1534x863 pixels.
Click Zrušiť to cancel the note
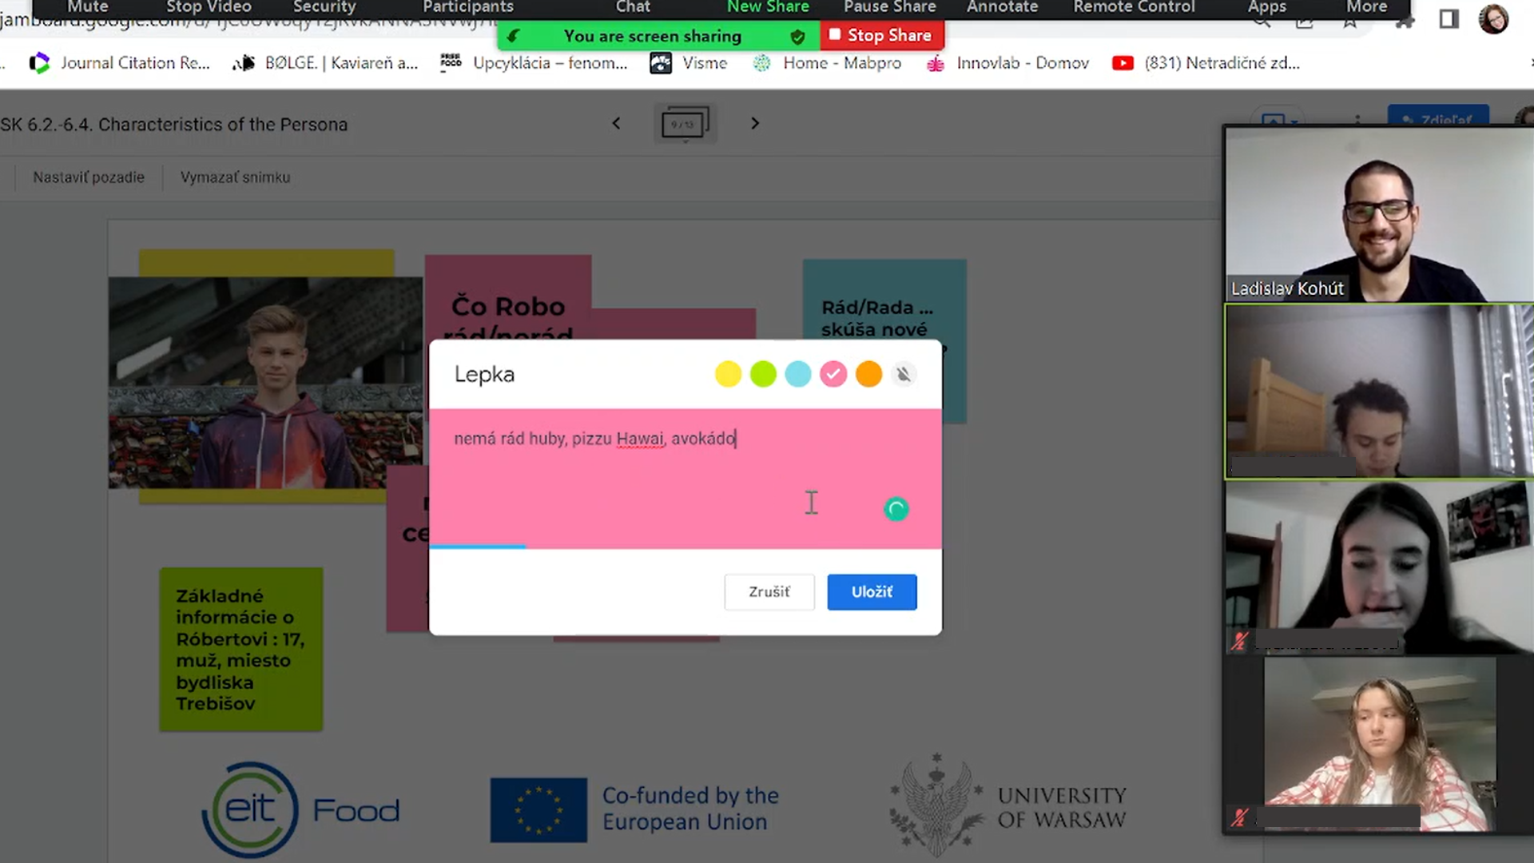769,592
